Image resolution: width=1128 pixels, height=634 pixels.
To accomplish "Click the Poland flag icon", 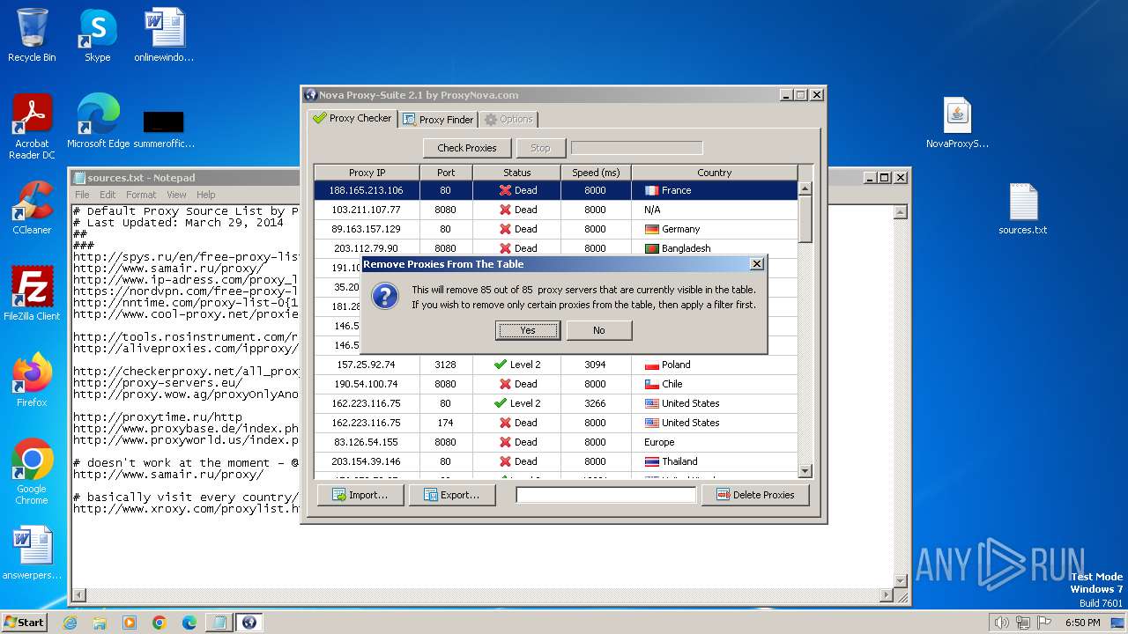I will (x=651, y=365).
